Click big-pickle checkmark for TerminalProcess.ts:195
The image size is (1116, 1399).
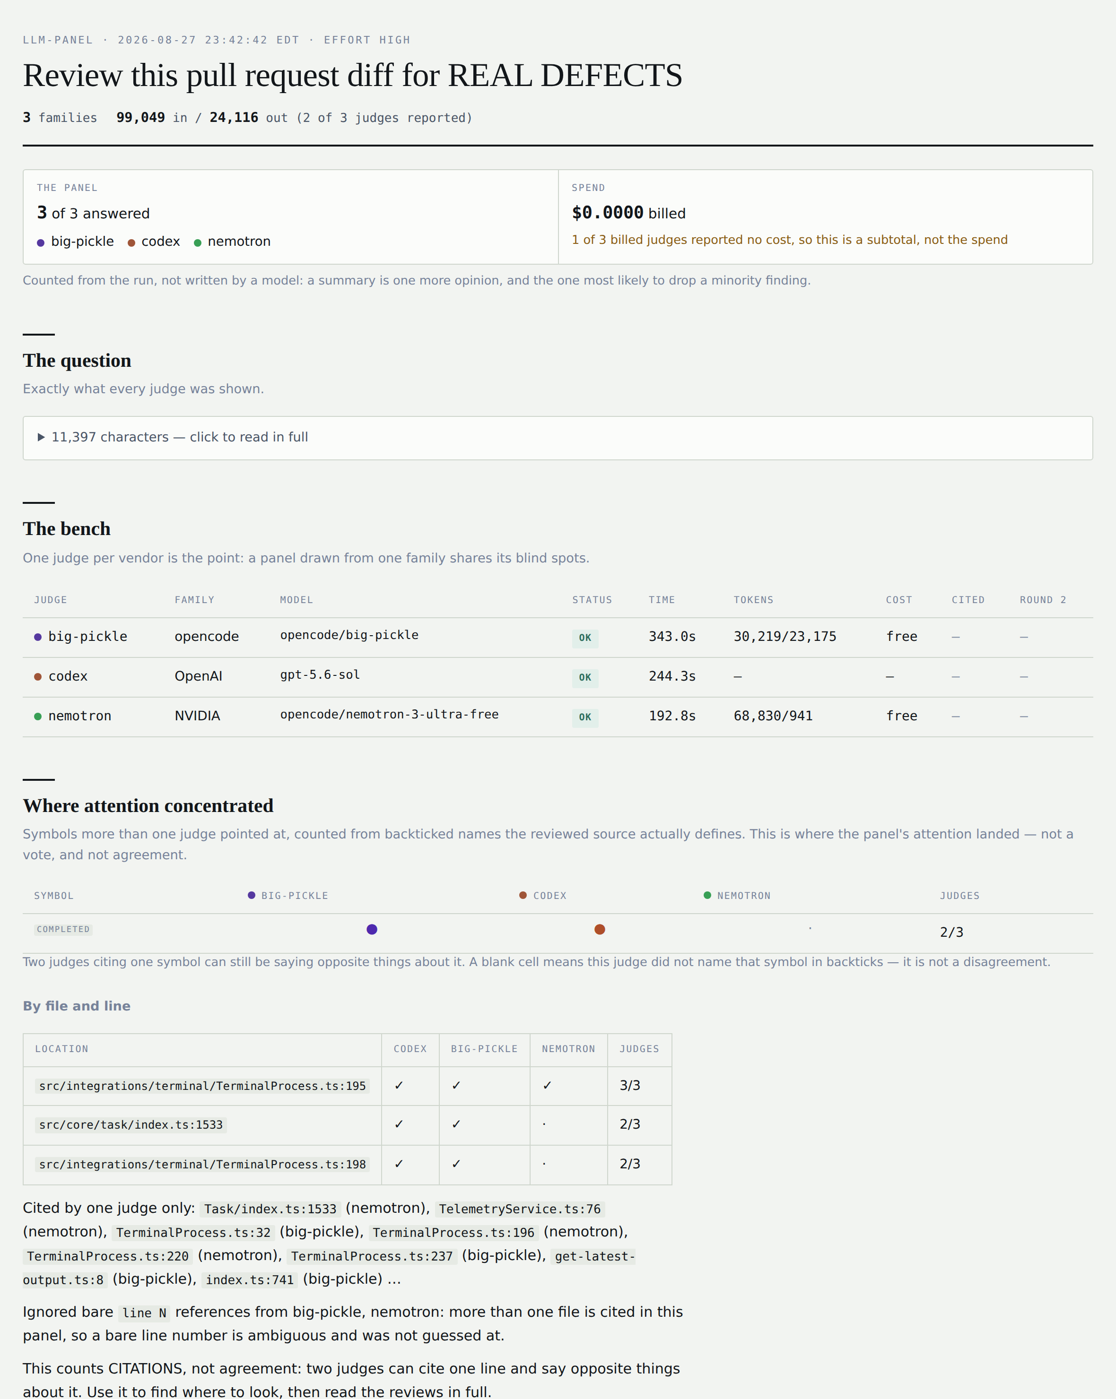(x=456, y=1086)
